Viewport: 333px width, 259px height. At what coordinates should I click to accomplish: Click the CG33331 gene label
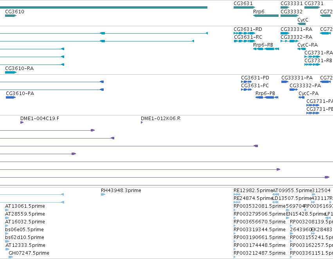click(292, 4)
